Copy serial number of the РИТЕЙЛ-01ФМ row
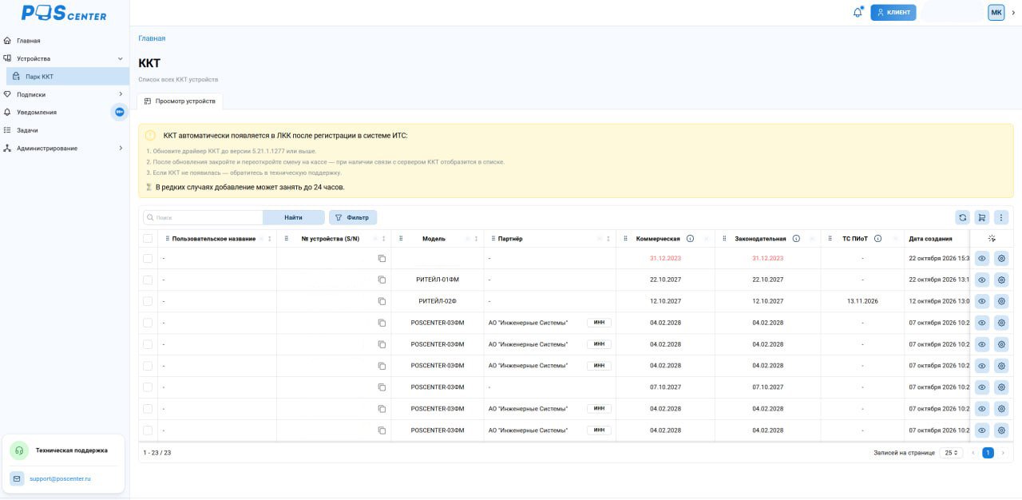The image size is (1022, 500). 382,280
